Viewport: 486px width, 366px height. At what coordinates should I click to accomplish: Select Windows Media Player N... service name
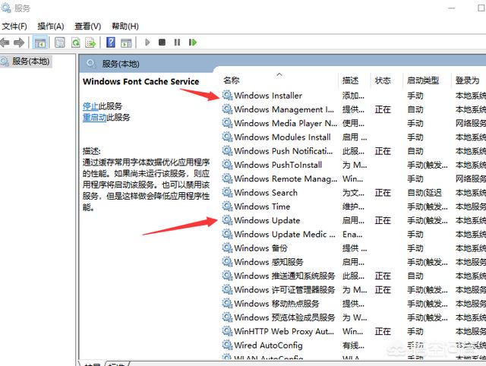[286, 123]
